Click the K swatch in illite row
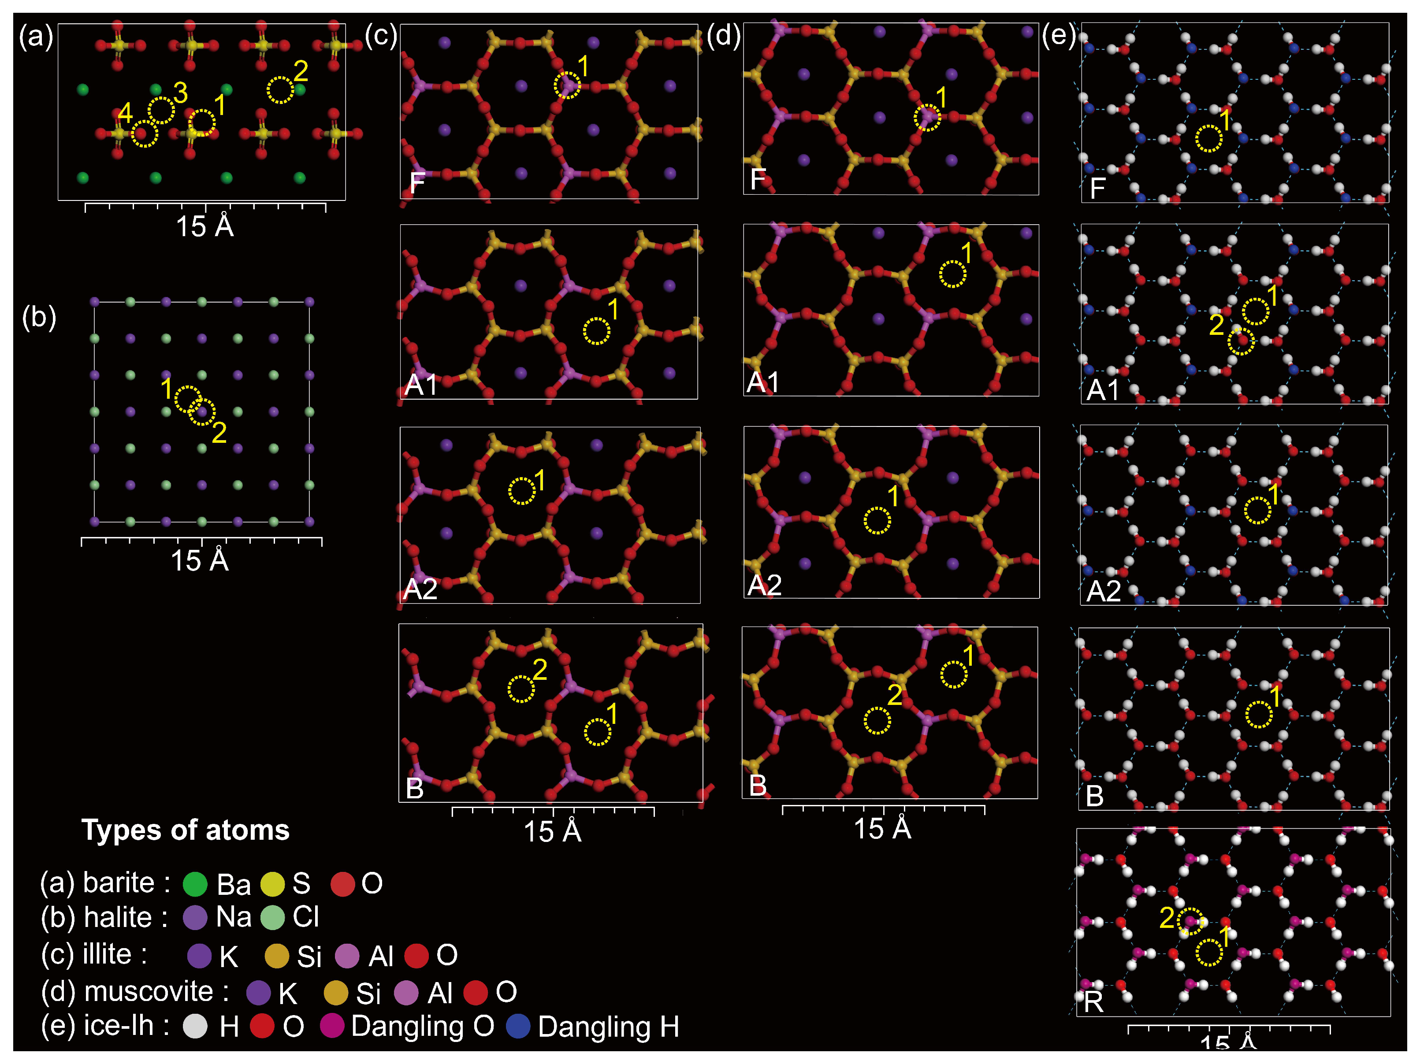Screen dimensions: 1420x1064 coord(200,956)
